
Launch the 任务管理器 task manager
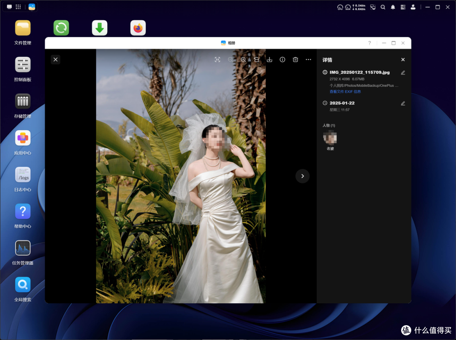pos(23,248)
